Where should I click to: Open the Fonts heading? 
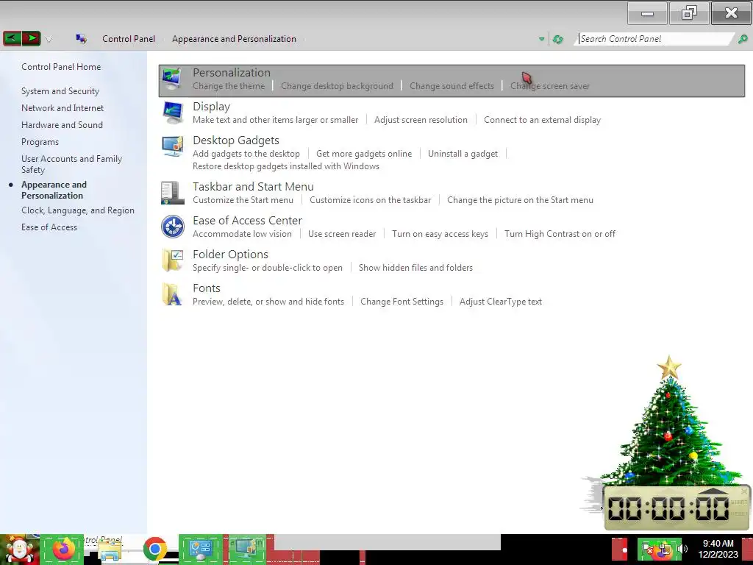207,288
